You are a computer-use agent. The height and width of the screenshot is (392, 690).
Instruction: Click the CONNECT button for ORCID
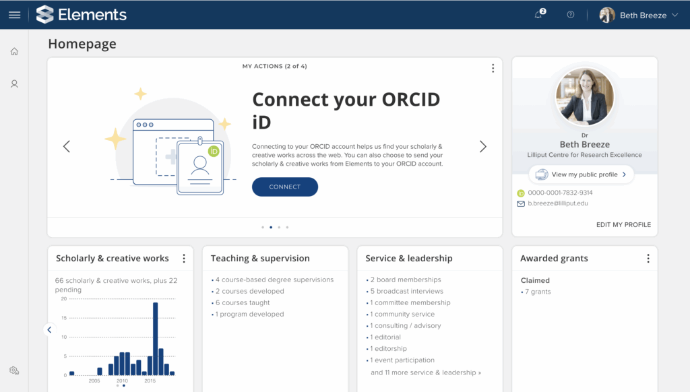pos(284,187)
